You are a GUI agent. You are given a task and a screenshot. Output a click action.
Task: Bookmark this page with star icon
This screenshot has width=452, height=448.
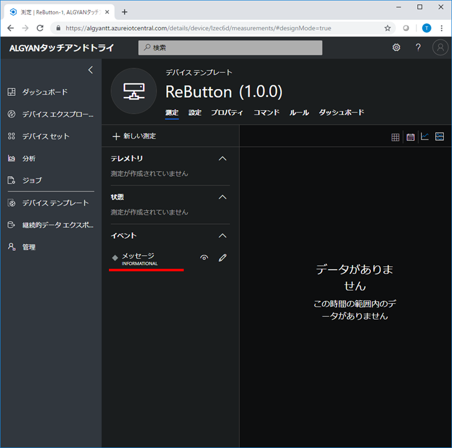pyautogui.click(x=387, y=28)
